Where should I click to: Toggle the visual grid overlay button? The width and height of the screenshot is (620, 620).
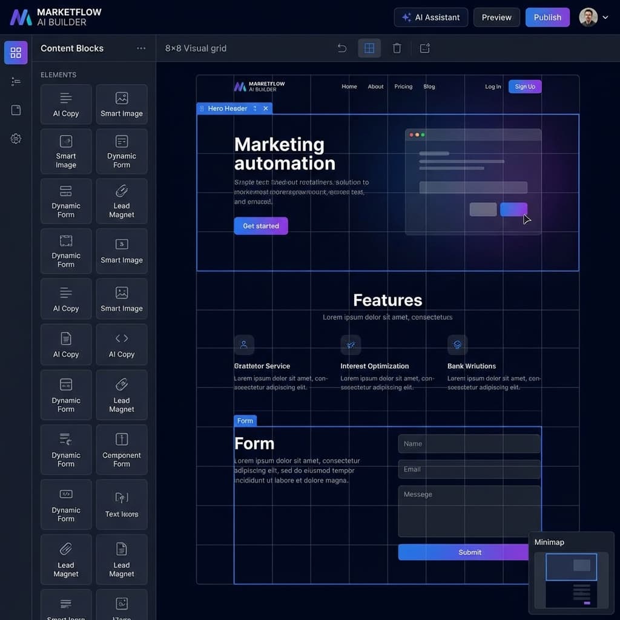369,48
